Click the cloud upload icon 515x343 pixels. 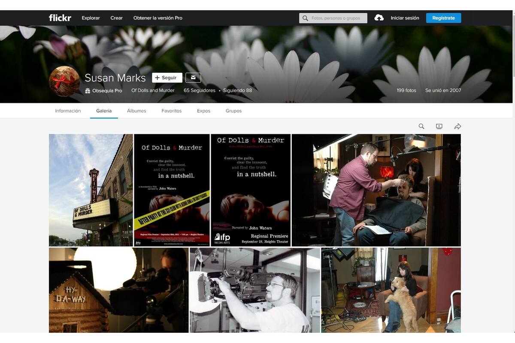[379, 18]
